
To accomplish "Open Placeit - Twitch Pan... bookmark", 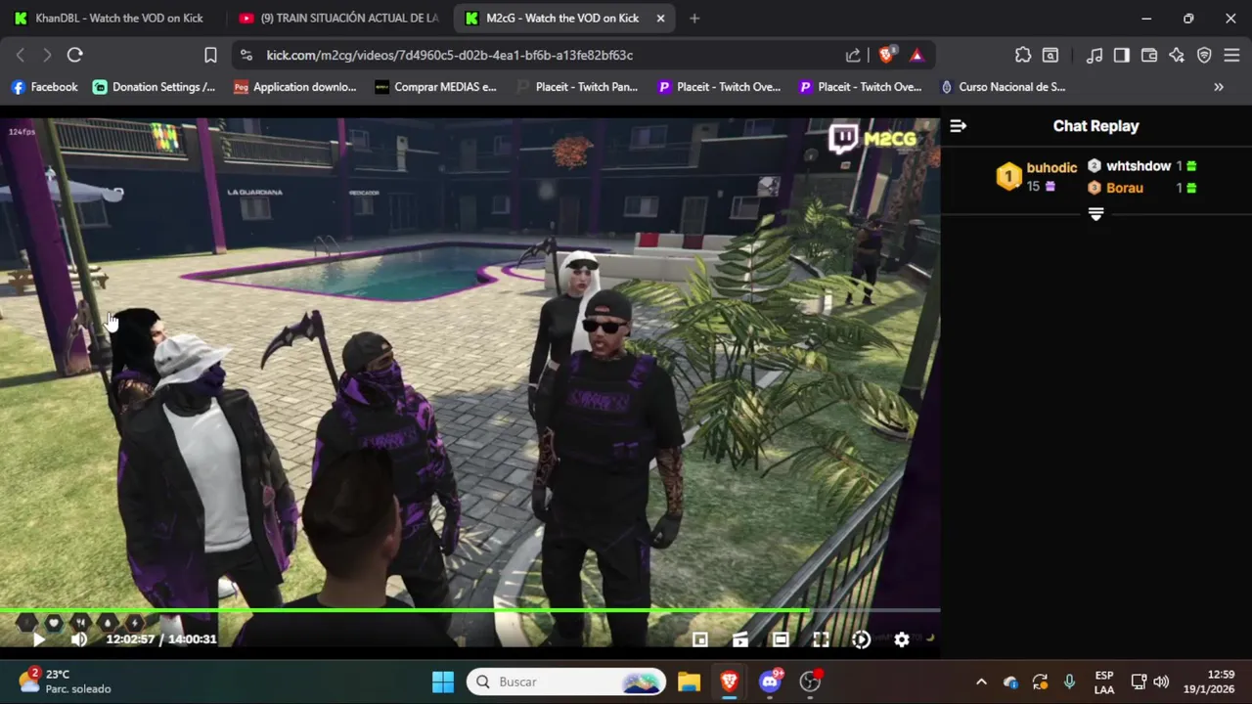I will click(577, 87).
